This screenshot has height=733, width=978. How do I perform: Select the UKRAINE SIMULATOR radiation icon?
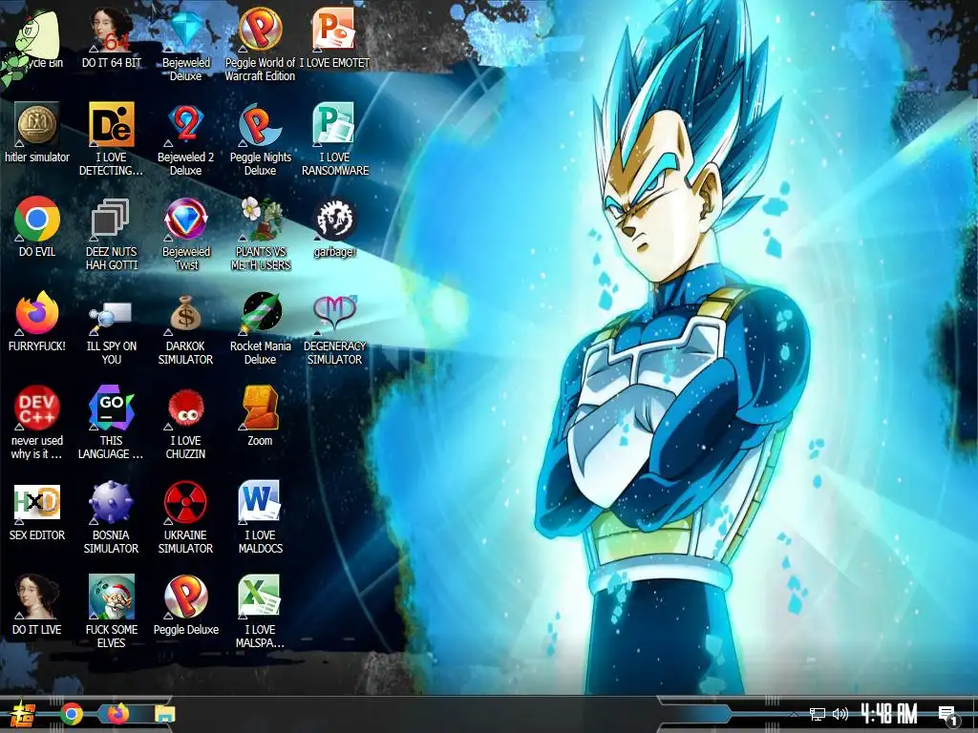(186, 502)
